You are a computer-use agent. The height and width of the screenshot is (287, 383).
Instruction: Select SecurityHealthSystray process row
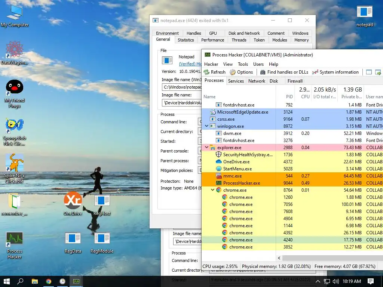point(292,155)
